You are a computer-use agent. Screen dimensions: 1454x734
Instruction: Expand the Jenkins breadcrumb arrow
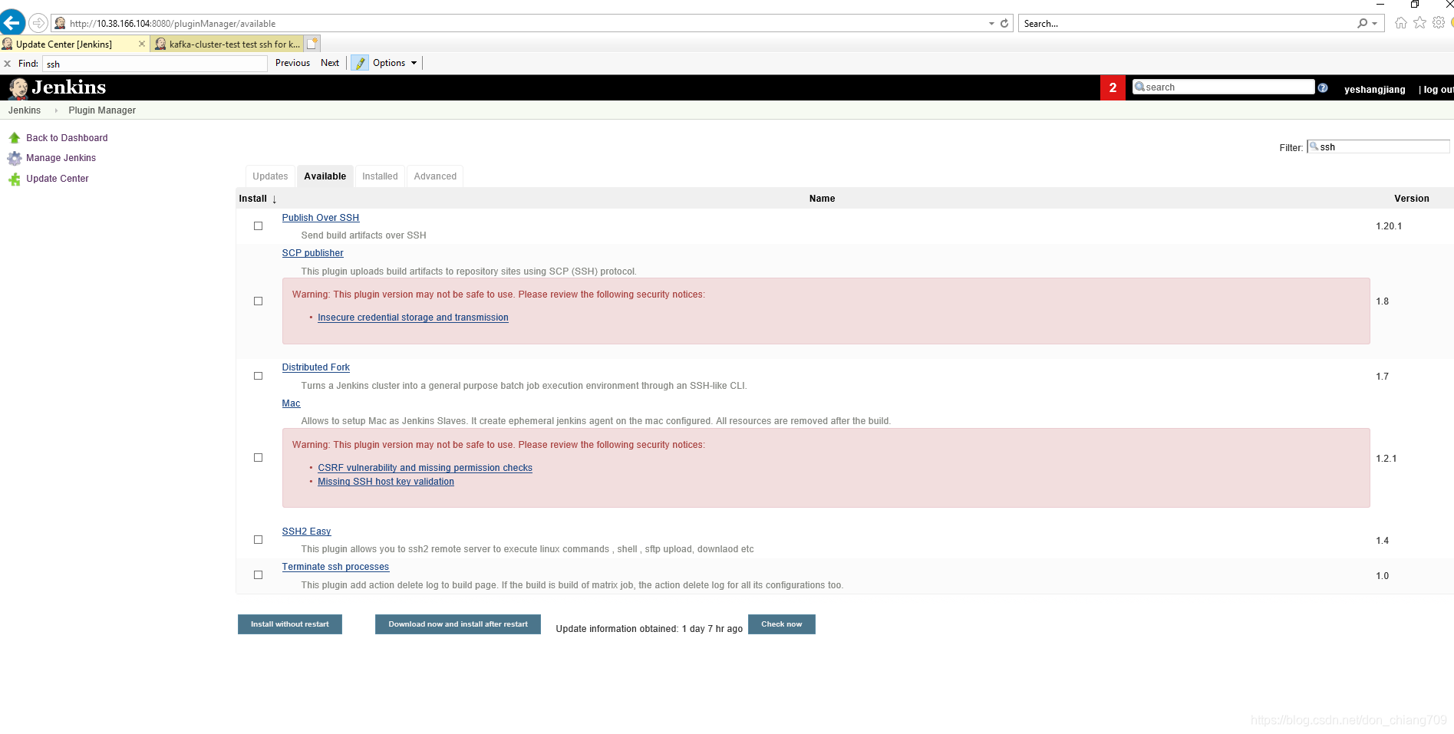[56, 110]
